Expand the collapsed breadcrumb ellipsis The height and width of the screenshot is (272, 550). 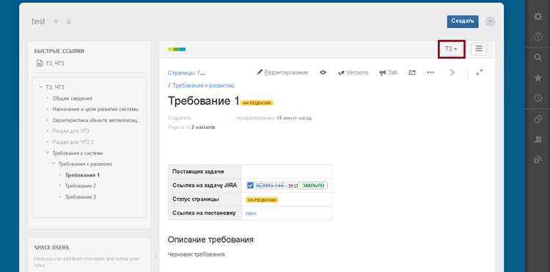[x=202, y=73]
